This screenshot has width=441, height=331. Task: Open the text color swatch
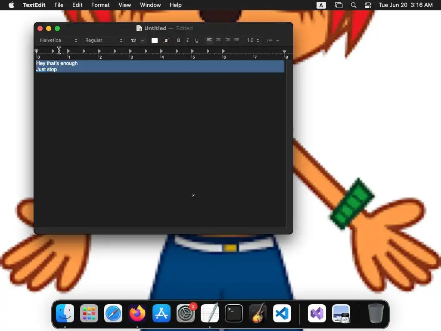tap(155, 40)
